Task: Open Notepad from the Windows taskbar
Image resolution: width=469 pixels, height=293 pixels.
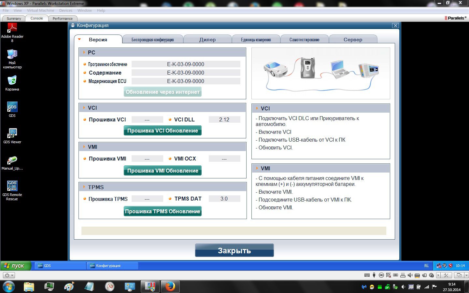Action: click(x=89, y=286)
